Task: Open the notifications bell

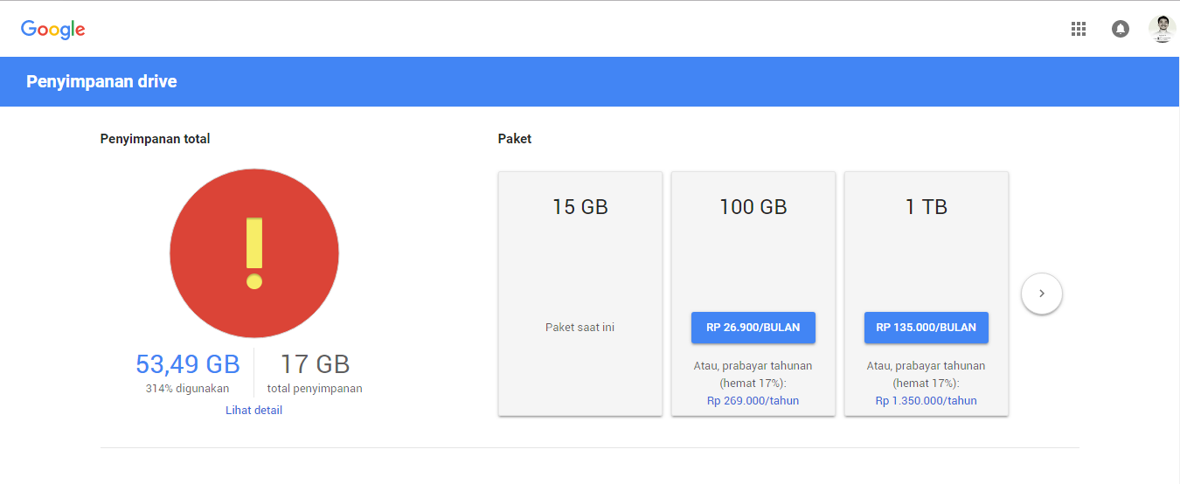Action: click(x=1120, y=29)
